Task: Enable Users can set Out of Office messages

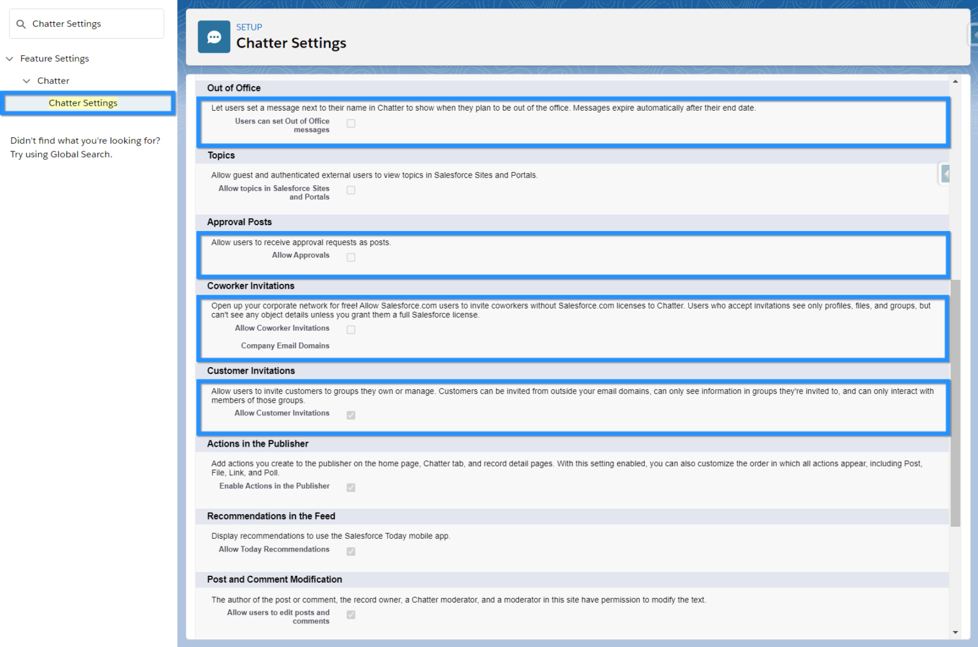Action: [x=351, y=123]
